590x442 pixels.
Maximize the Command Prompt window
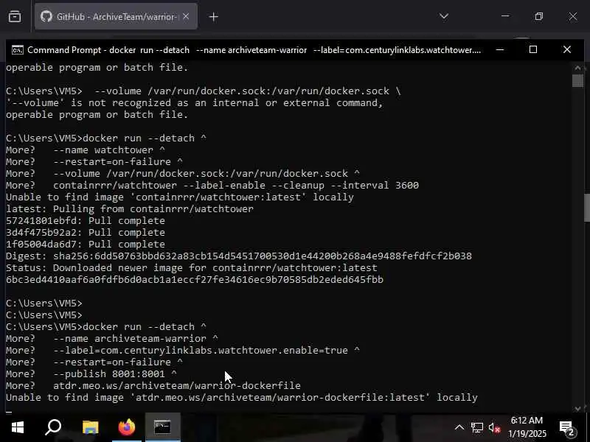(533, 49)
